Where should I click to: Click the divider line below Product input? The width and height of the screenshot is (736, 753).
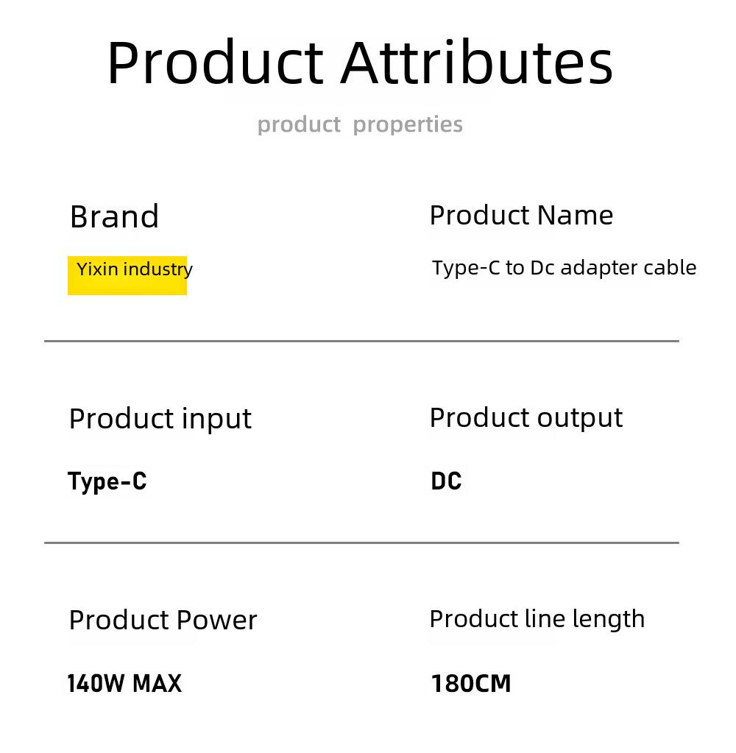[x=361, y=542]
